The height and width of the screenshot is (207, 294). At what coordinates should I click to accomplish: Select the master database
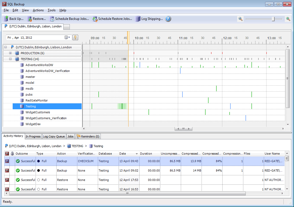pyautogui.click(x=30, y=77)
